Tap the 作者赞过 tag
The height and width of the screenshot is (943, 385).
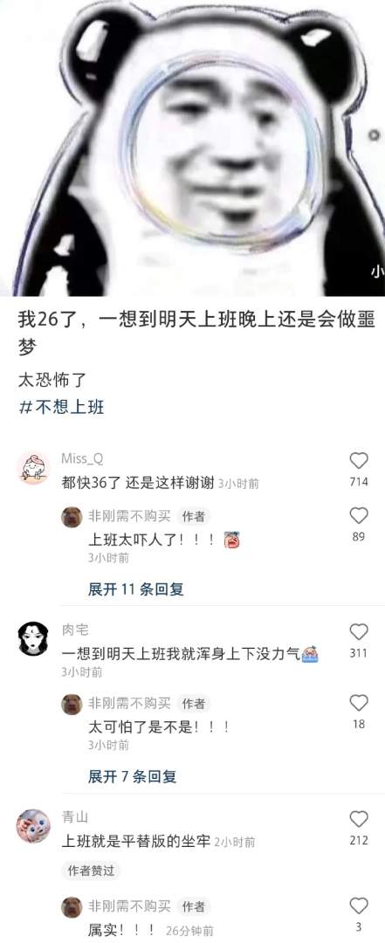(x=91, y=871)
